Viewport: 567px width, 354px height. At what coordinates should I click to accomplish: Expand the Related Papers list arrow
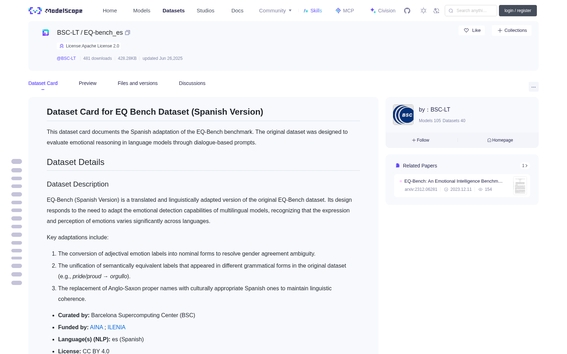pos(525,166)
